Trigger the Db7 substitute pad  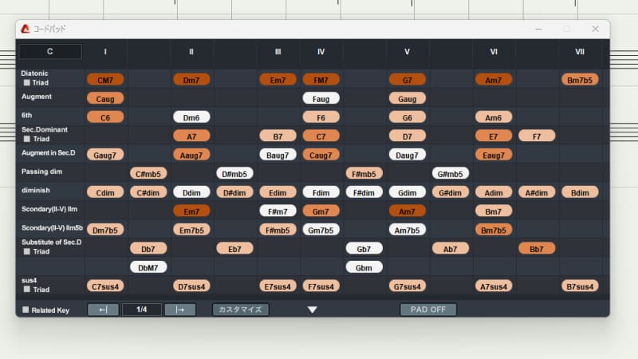tap(148, 248)
